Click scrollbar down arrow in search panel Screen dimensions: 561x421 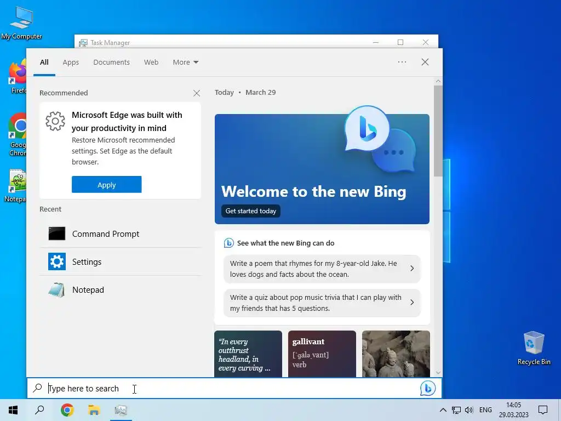pyautogui.click(x=438, y=373)
